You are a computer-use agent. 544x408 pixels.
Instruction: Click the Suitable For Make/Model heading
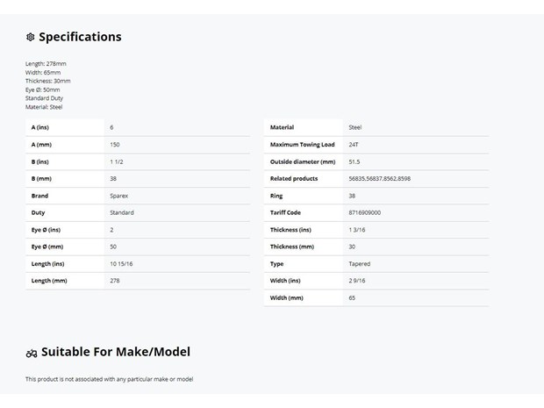(116, 352)
